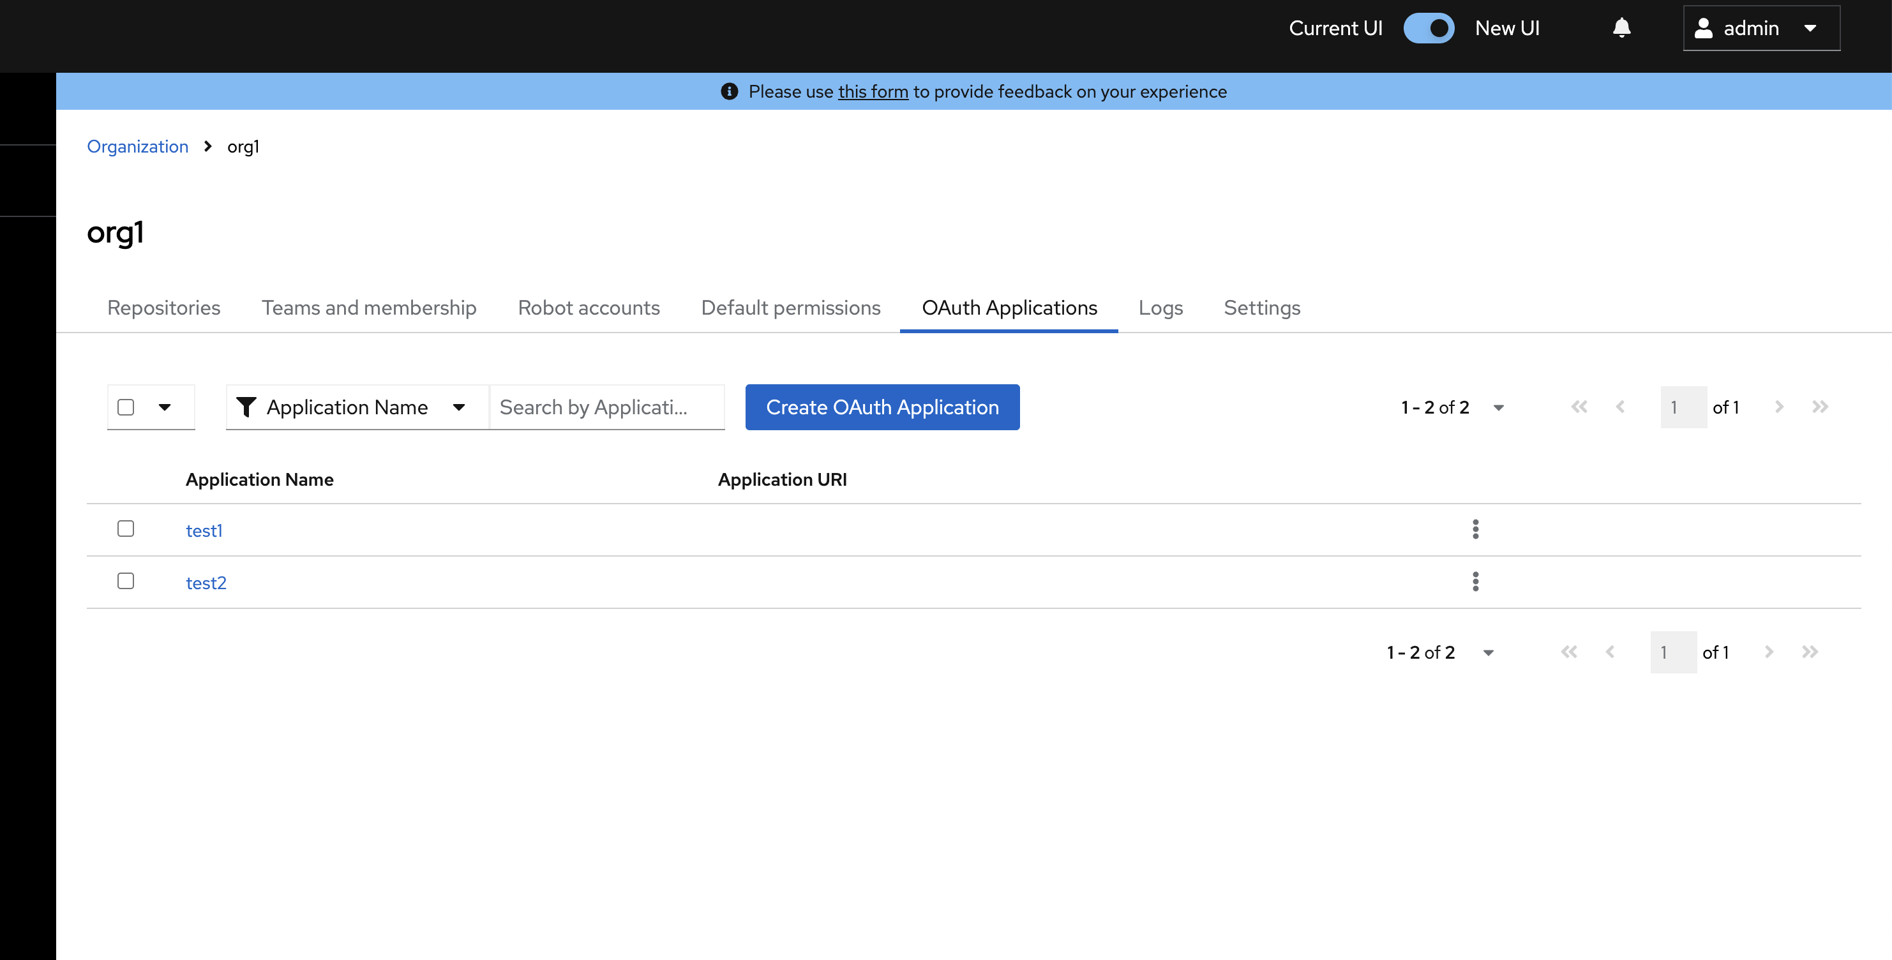Go to next page in bottom pagination
The image size is (1892, 960).
[1768, 652]
